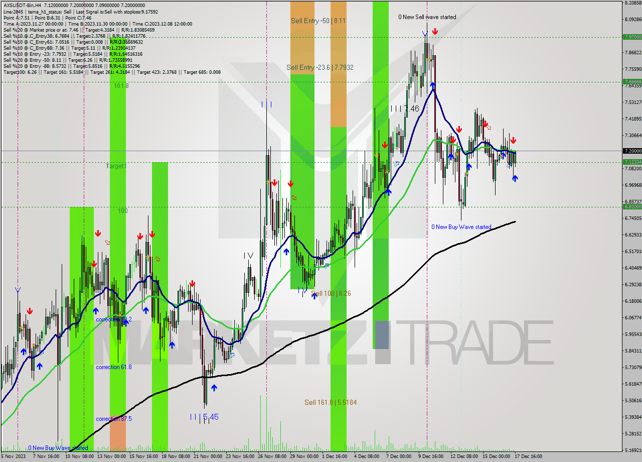
Task: Click the 'I I I 7.46' wave label
Action: (x=405, y=108)
